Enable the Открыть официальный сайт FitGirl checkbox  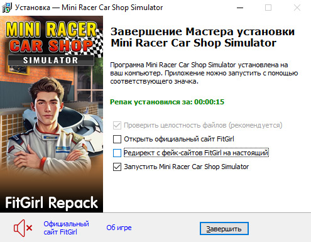click(117, 139)
